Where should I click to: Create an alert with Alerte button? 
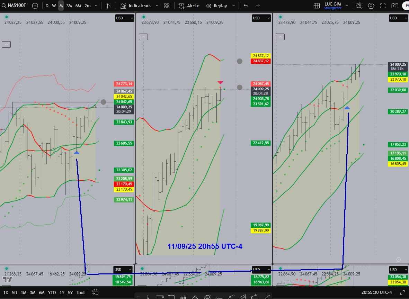pos(189,6)
